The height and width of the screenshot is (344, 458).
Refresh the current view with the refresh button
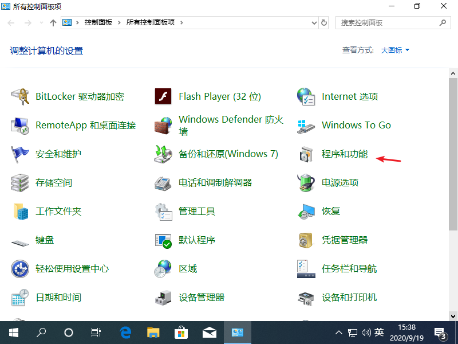[324, 22]
